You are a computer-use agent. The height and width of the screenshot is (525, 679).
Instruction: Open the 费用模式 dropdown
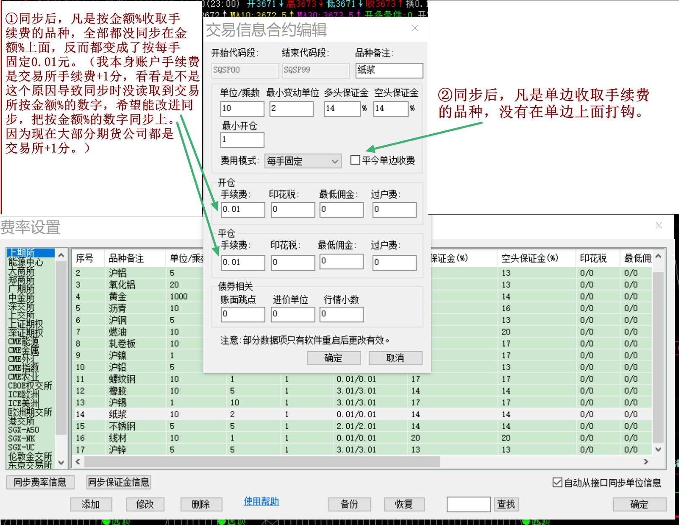[x=303, y=161]
